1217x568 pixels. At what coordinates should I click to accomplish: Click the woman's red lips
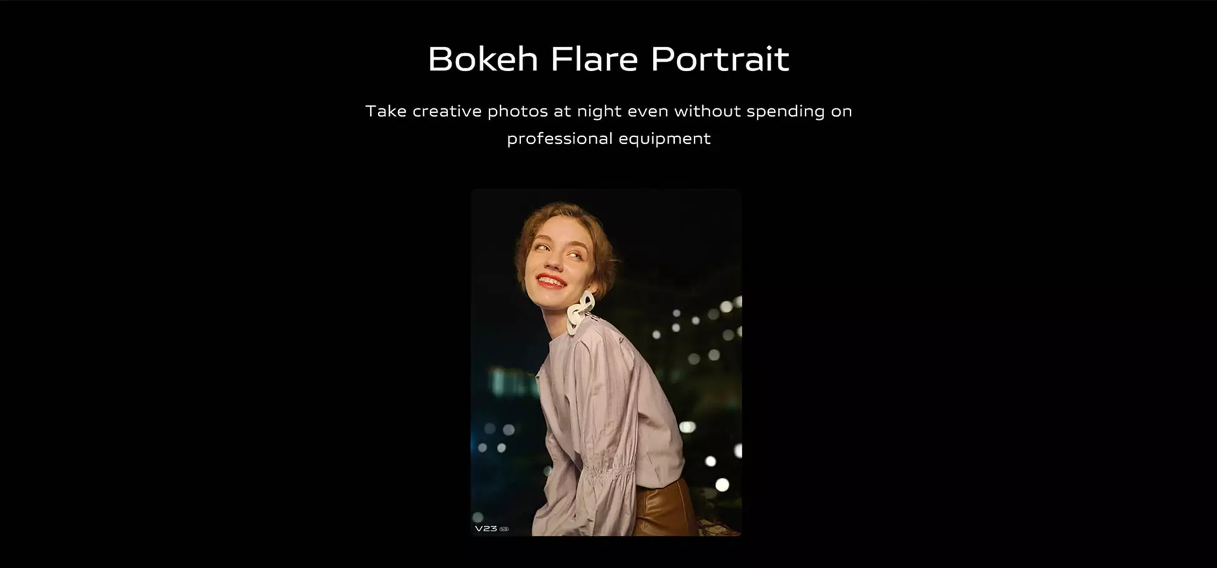point(550,281)
